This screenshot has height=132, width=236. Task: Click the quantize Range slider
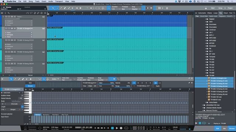coord(122,86)
